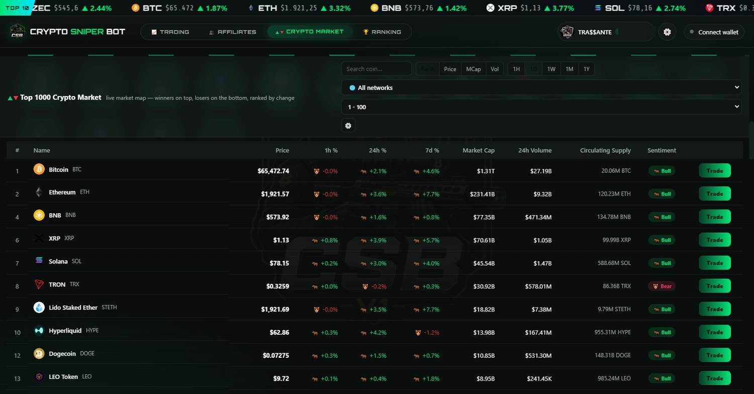Click the TRON coin icon
Image resolution: width=754 pixels, height=394 pixels.
[39, 284]
